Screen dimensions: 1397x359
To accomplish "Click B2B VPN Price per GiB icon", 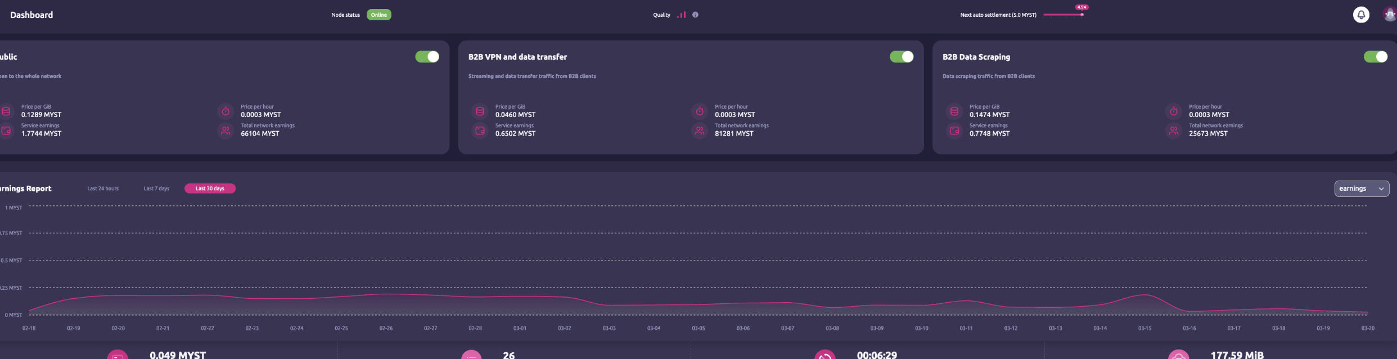I will pos(480,111).
